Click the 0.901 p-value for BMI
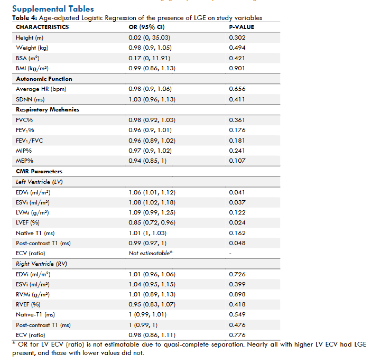The image size is (371, 364). click(237, 68)
